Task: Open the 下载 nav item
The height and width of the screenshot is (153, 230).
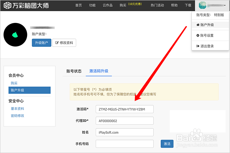Action: pyautogui.click(x=188, y=5)
